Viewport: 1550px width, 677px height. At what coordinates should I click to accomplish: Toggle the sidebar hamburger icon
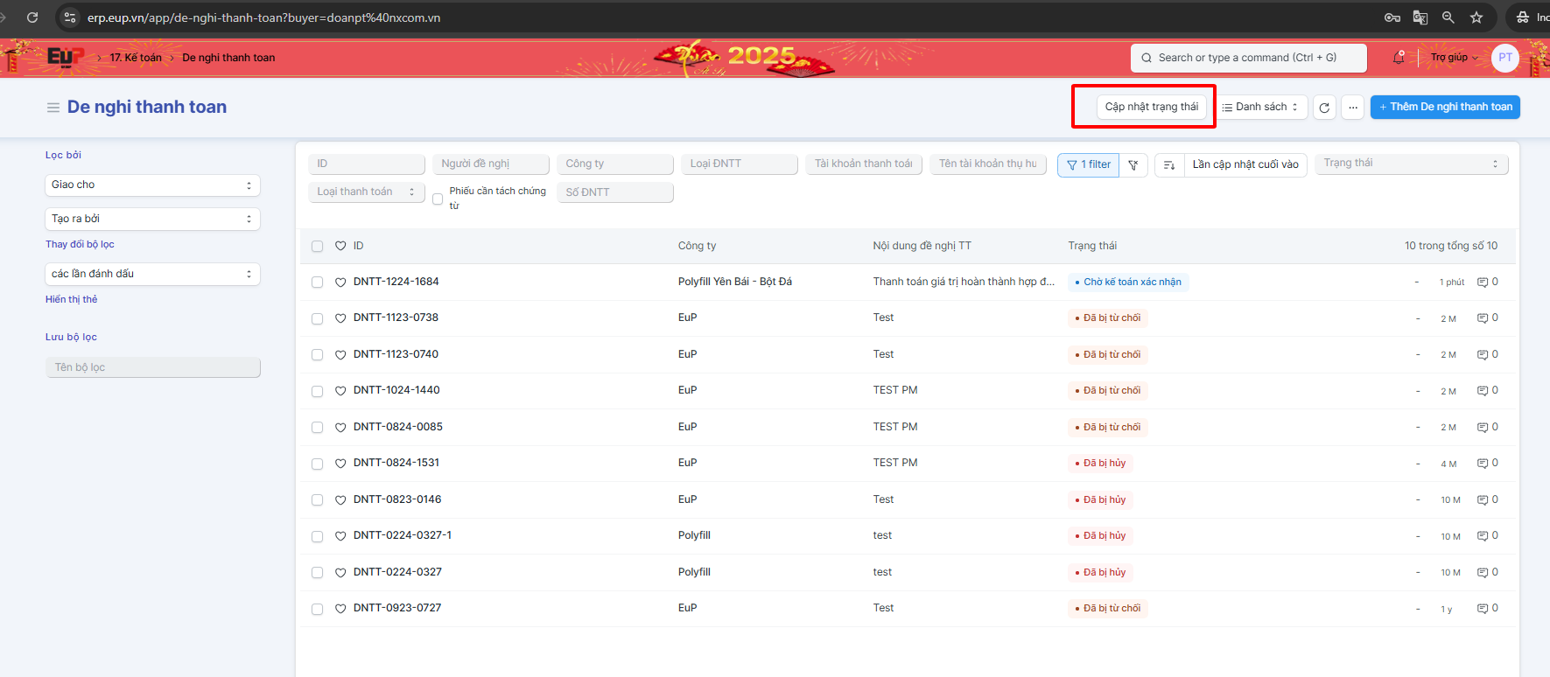point(53,108)
